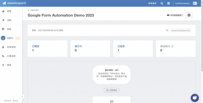Collapse the sidebar with the chevron button
203x103 pixels.
[x=22, y=96]
